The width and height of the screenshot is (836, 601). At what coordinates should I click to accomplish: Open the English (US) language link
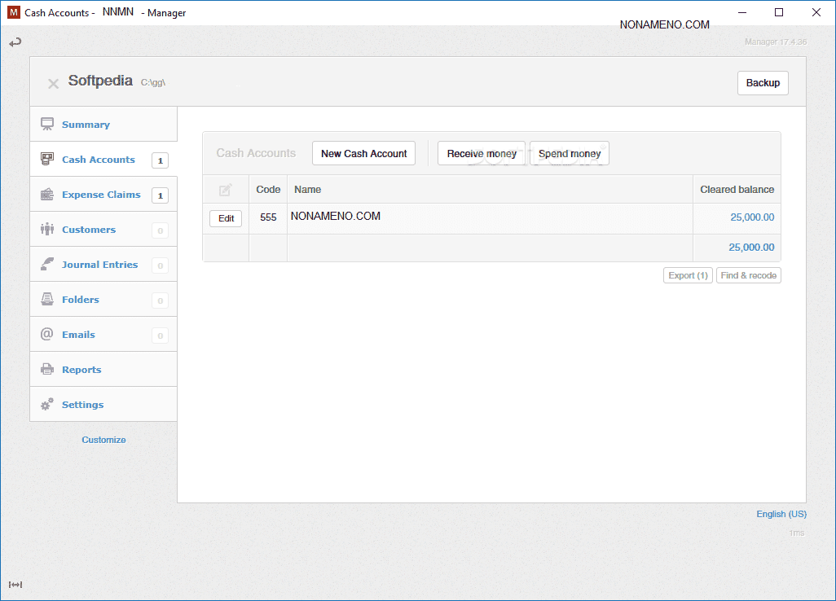point(781,514)
